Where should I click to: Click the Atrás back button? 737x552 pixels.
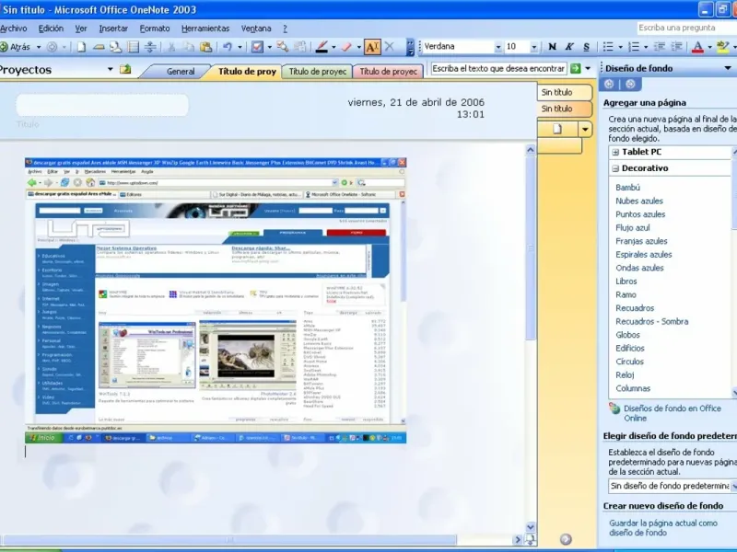tap(16, 47)
